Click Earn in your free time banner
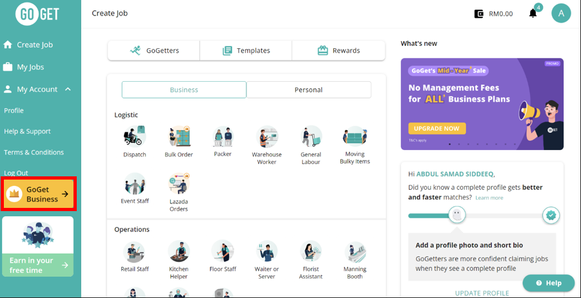The width and height of the screenshot is (581, 298). point(38,247)
